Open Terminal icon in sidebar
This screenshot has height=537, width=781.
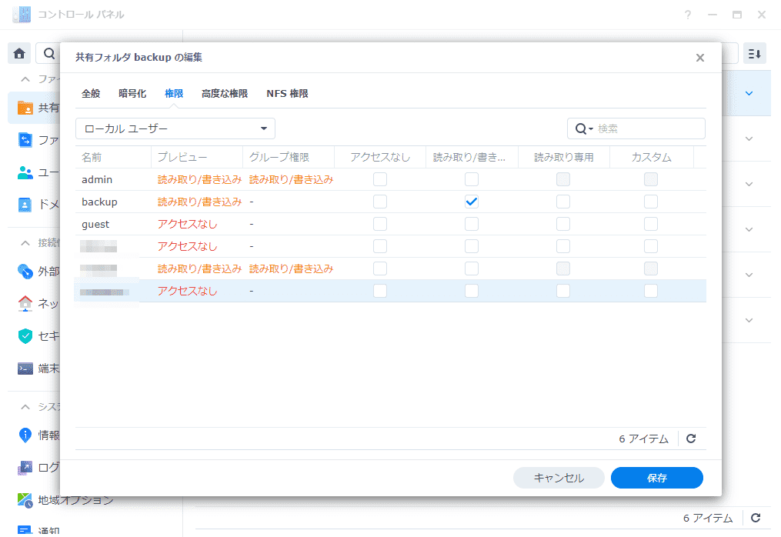point(25,369)
